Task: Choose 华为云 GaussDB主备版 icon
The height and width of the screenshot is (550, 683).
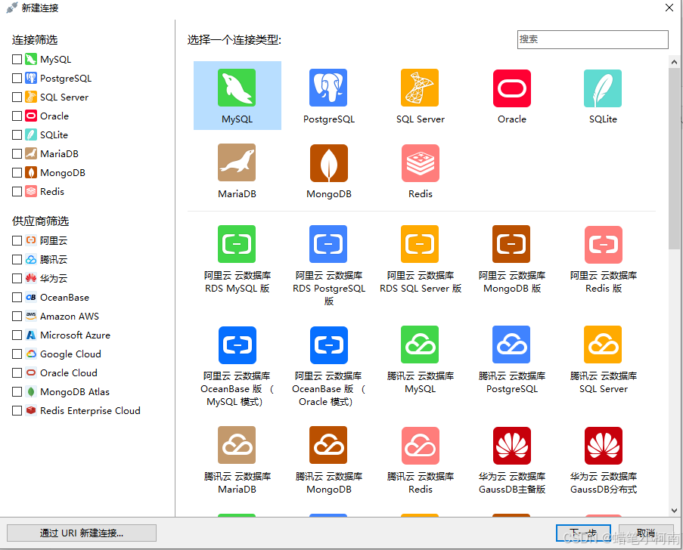Action: [x=512, y=446]
